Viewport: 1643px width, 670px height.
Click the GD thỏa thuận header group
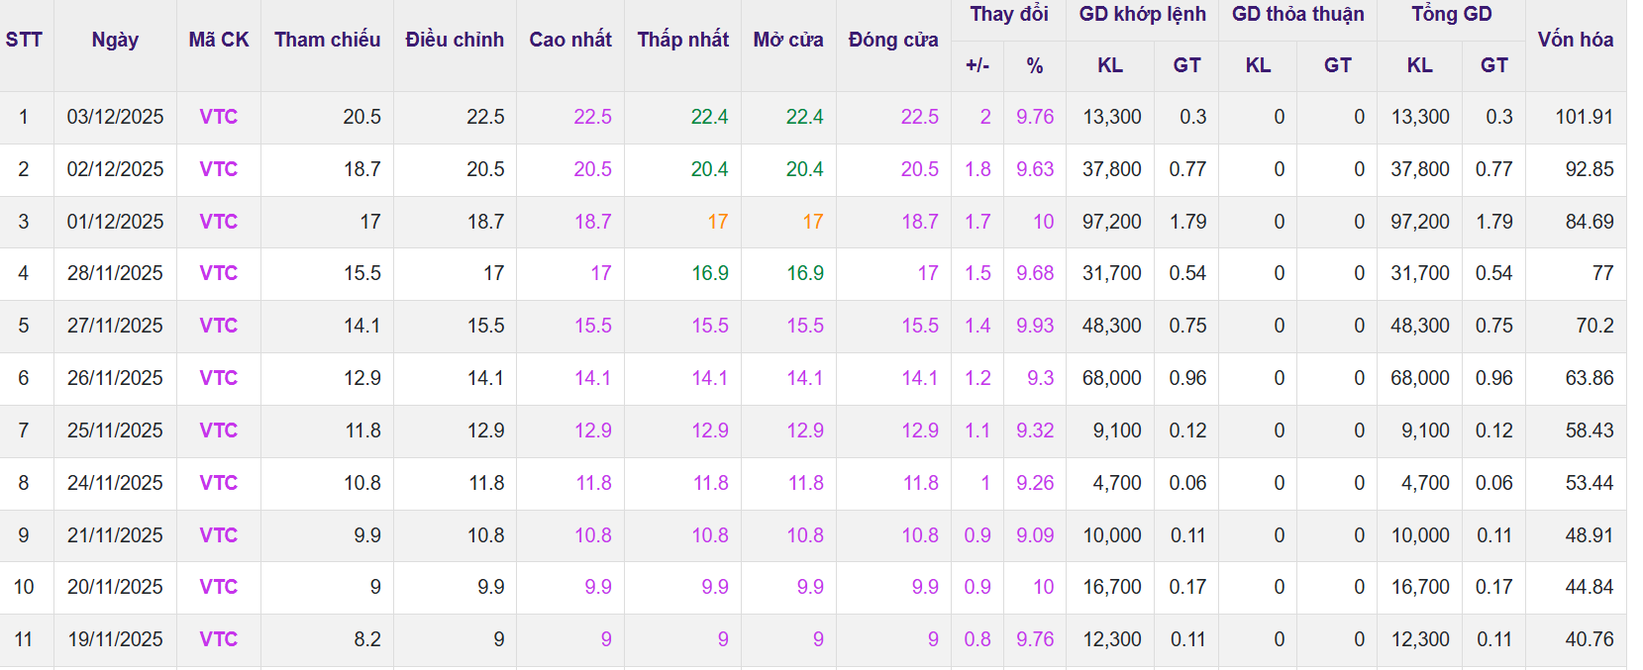click(1297, 14)
